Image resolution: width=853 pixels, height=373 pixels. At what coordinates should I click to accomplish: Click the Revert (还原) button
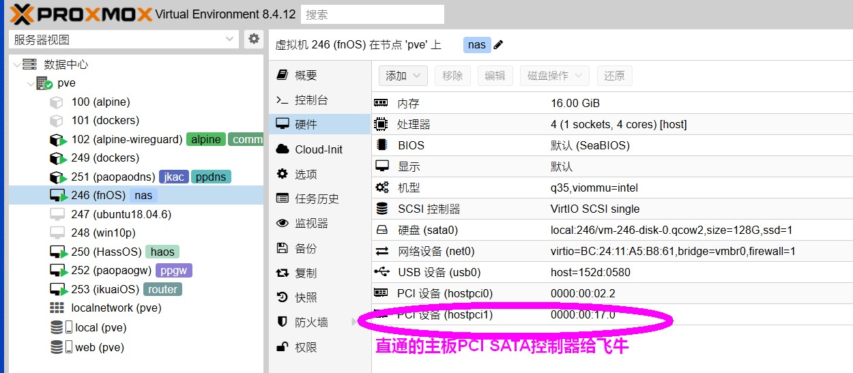(614, 76)
